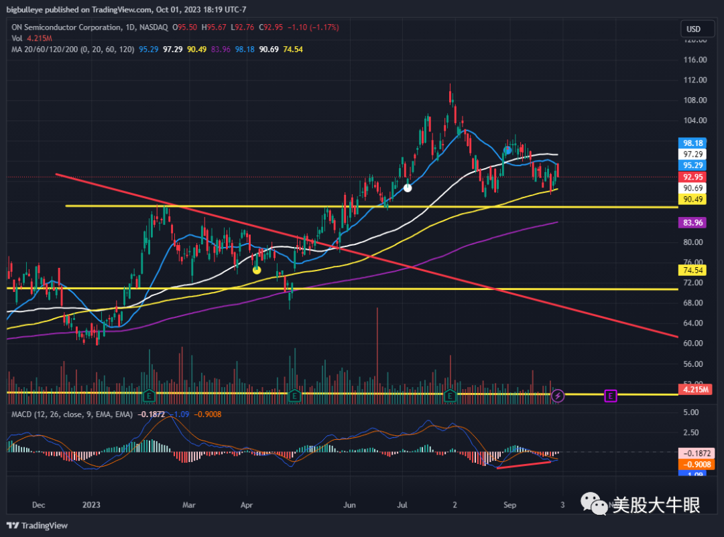Click the Dec label on time axis
The width and height of the screenshot is (724, 537).
point(39,505)
